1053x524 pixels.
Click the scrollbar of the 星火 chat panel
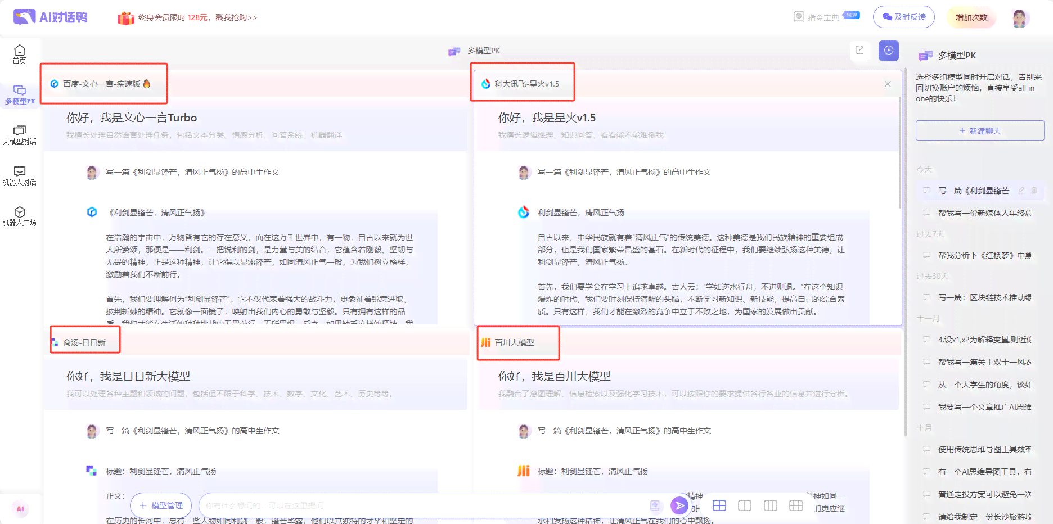coord(900,152)
